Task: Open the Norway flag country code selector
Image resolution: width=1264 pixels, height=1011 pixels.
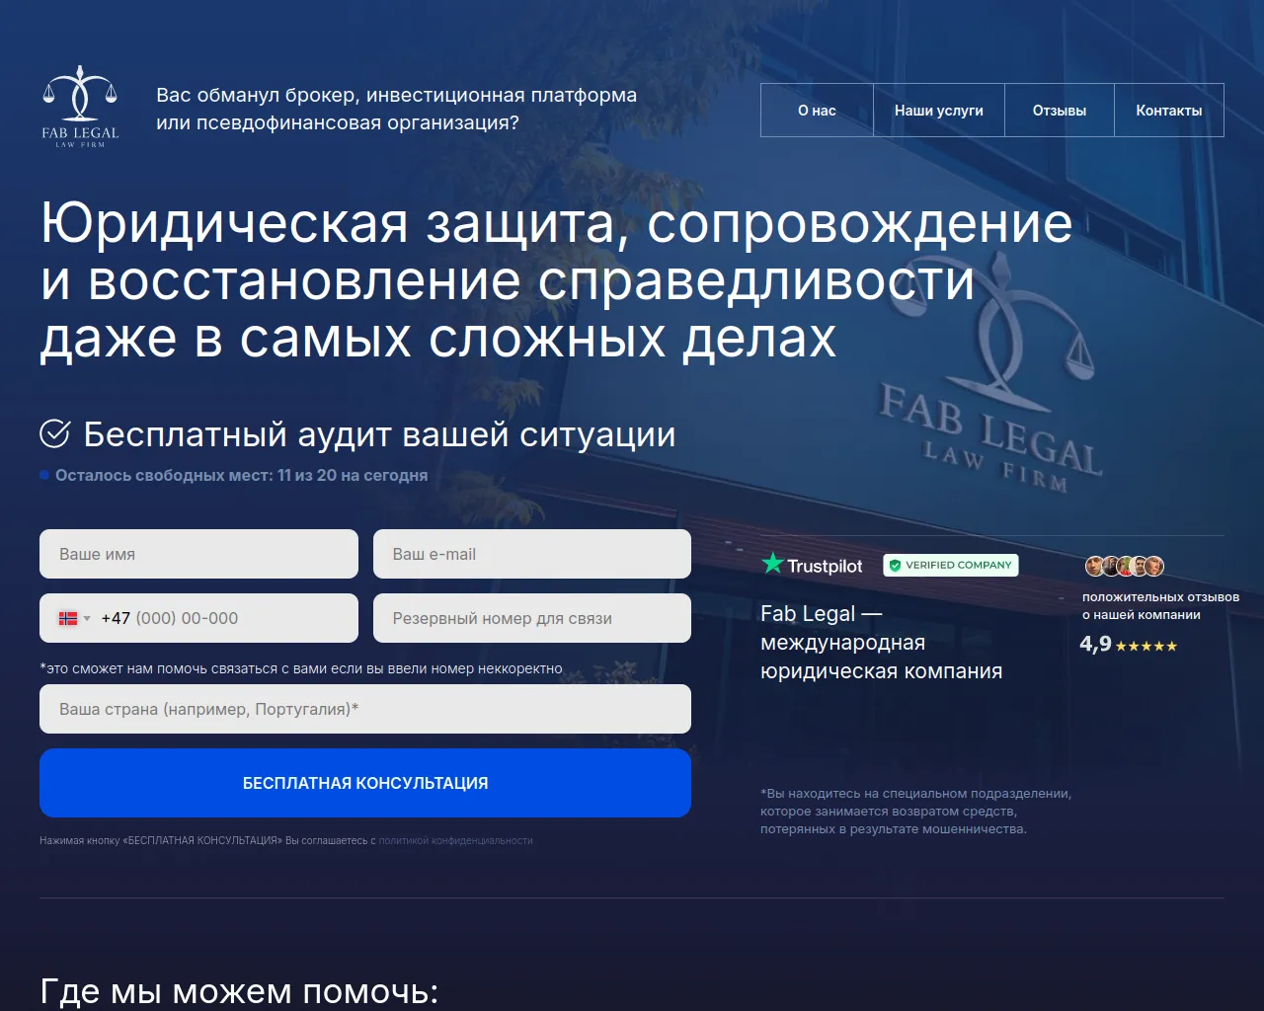Action: (x=74, y=618)
